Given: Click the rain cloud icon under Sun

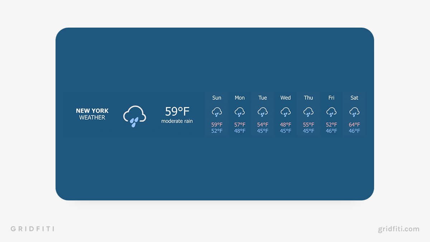Looking at the screenshot, I should pos(216,112).
